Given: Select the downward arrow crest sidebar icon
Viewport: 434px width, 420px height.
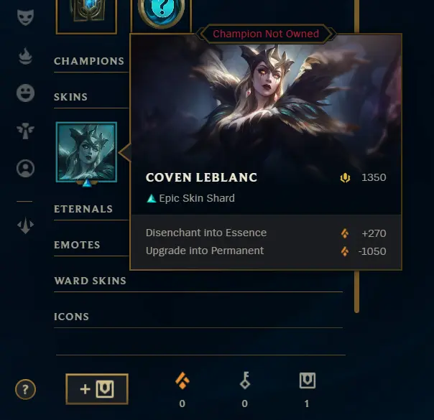Looking at the screenshot, I should [x=25, y=225].
